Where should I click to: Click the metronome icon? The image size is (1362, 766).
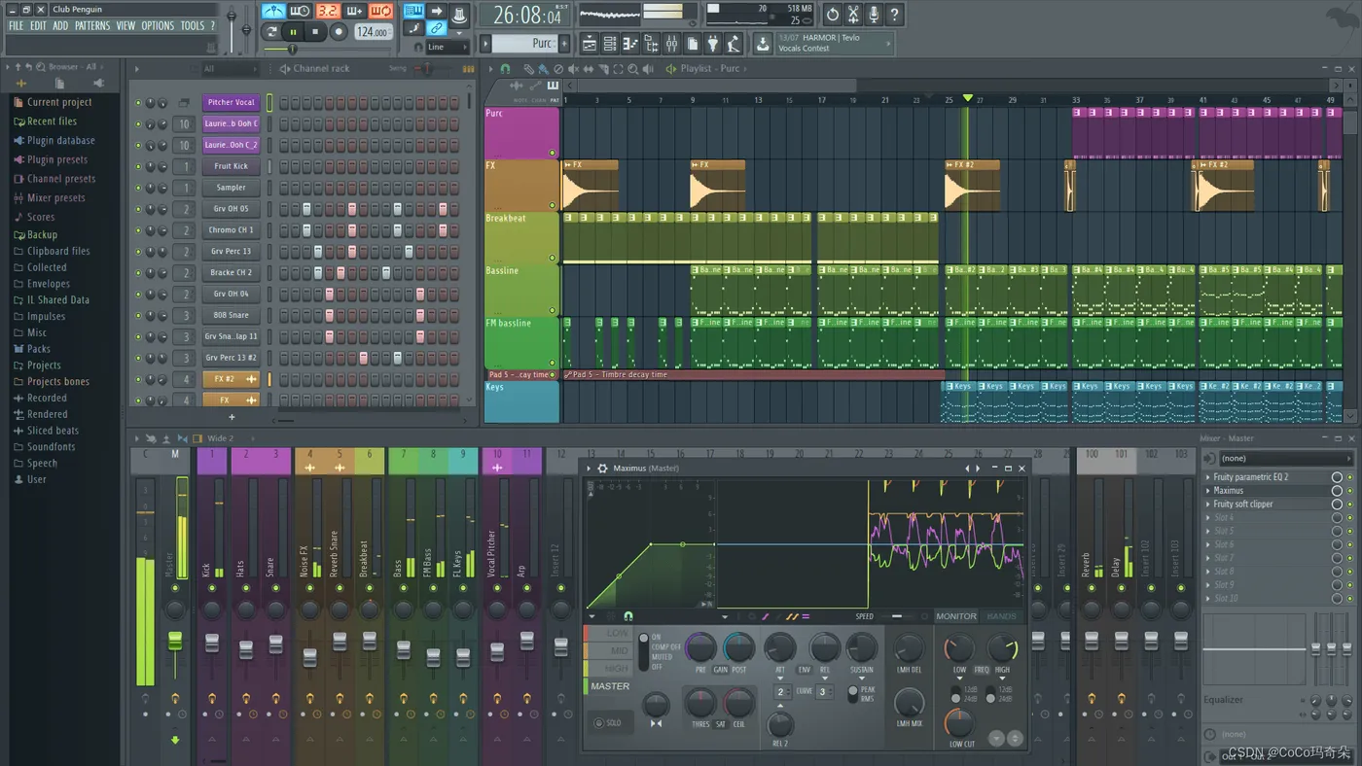coord(273,12)
